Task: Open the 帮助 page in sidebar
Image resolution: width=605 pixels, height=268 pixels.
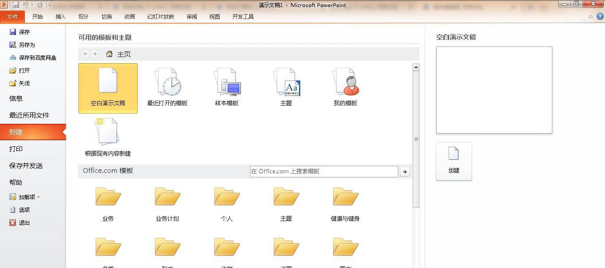Action: coord(16,183)
